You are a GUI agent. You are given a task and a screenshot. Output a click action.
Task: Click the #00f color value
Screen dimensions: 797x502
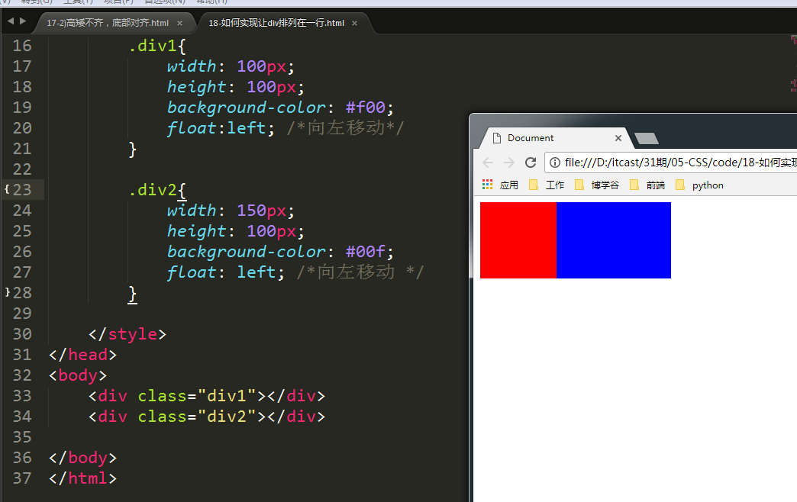[x=366, y=252]
